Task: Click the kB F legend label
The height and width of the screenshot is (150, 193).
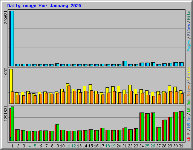Action: tap(189, 137)
